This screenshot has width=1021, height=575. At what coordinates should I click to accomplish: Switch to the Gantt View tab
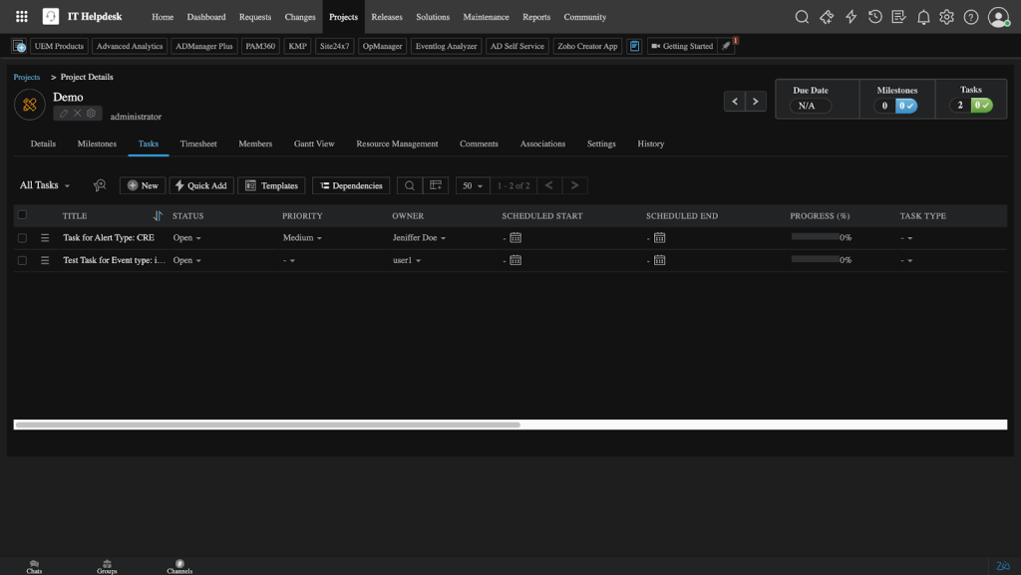click(x=314, y=144)
